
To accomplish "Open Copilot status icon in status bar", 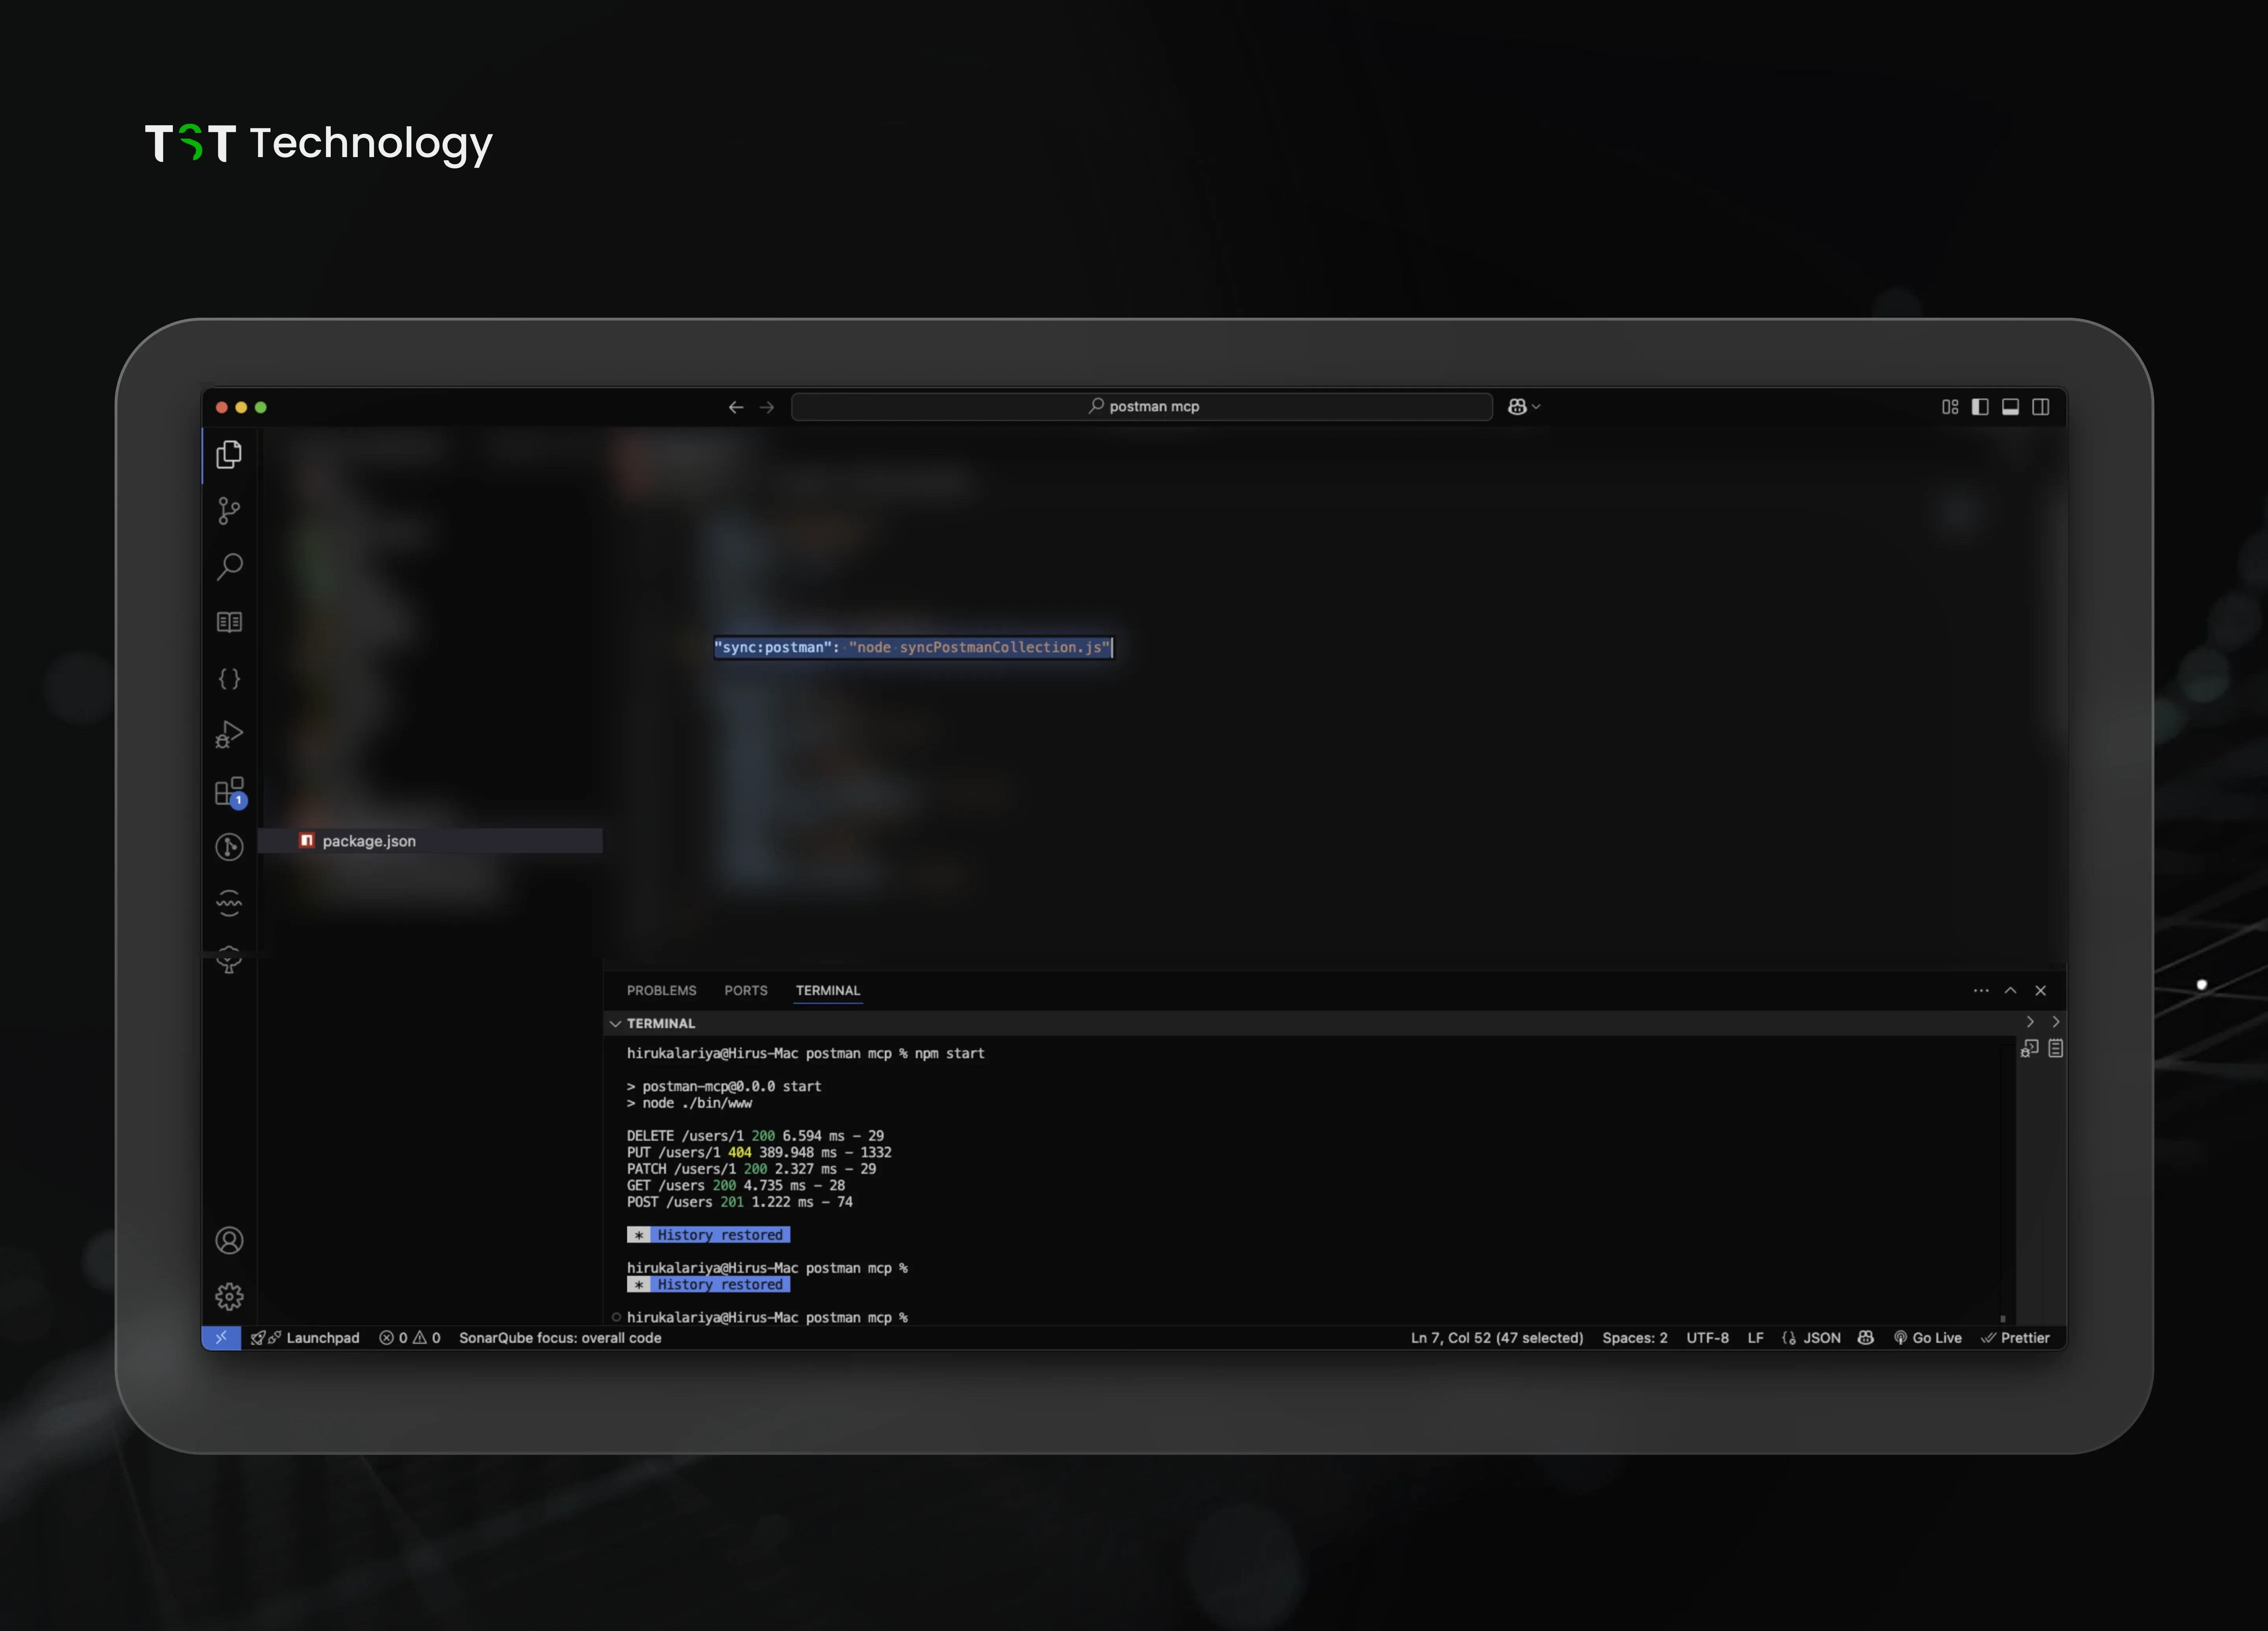I will [1866, 1338].
